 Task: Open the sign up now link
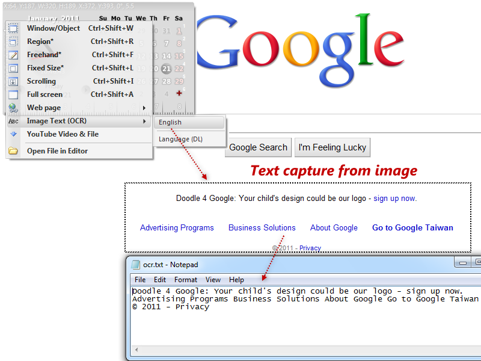click(395, 199)
